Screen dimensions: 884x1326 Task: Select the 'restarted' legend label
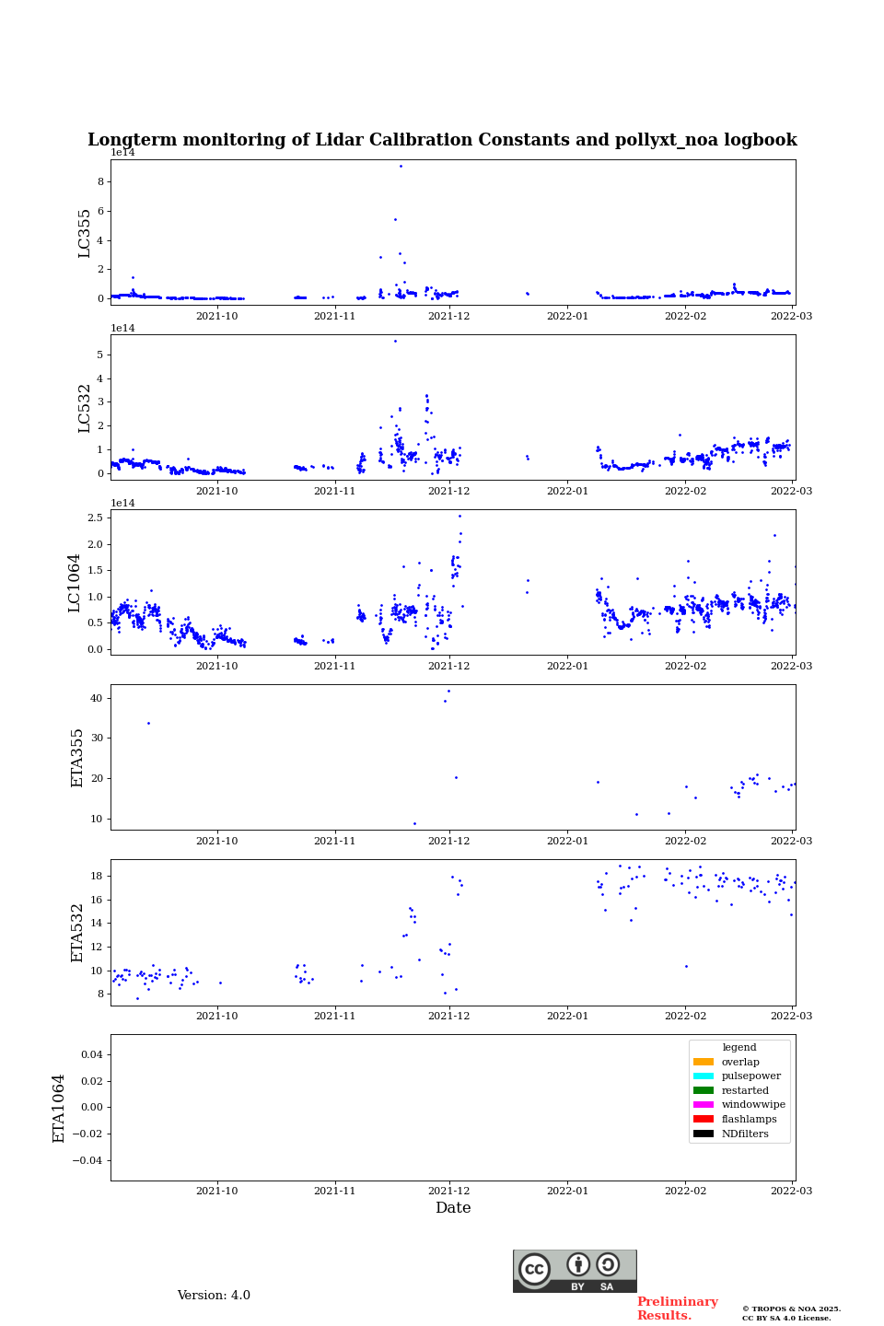point(745,1090)
